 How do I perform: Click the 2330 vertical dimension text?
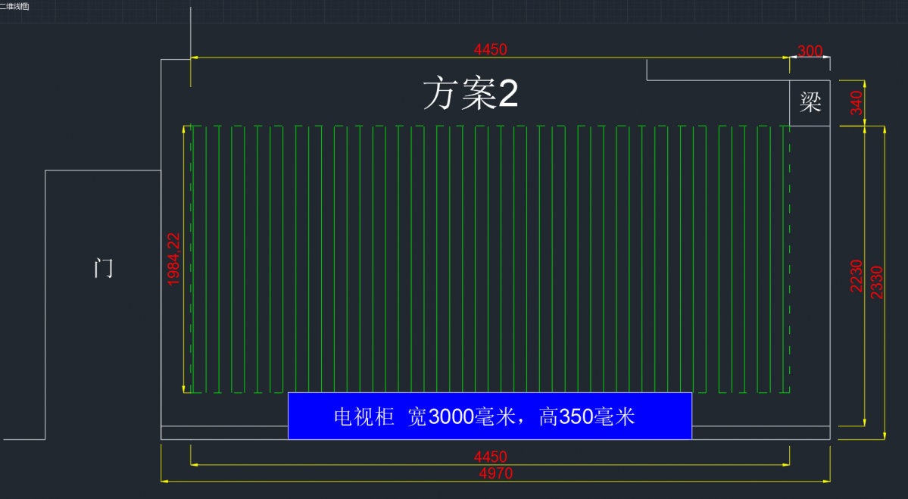877,282
